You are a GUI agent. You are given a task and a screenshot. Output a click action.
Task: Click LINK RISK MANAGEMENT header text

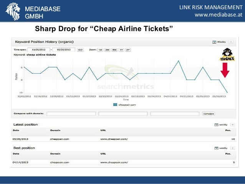[211, 7]
